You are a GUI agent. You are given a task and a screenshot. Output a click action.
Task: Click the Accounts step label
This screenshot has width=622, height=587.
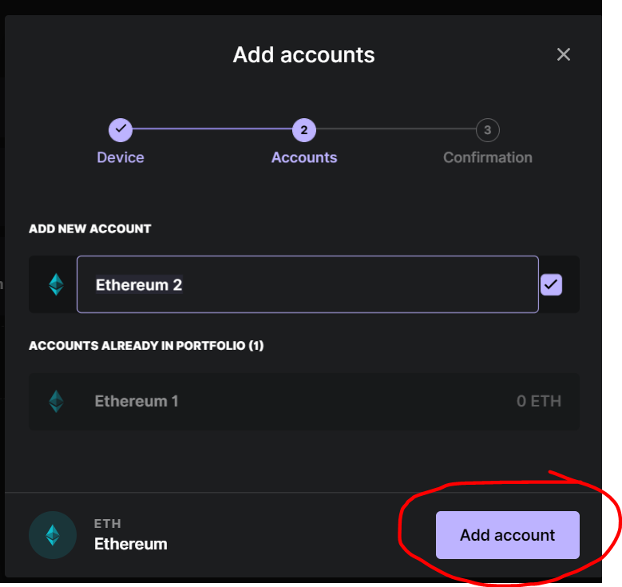click(304, 157)
